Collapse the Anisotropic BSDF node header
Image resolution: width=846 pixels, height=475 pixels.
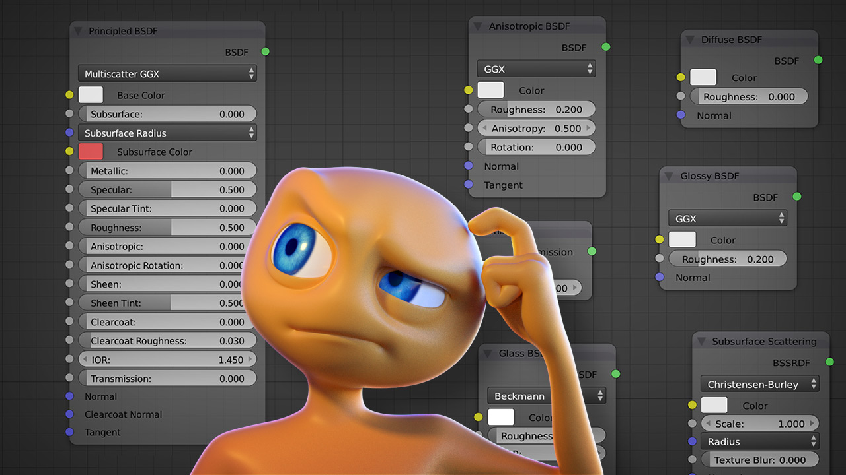(478, 26)
